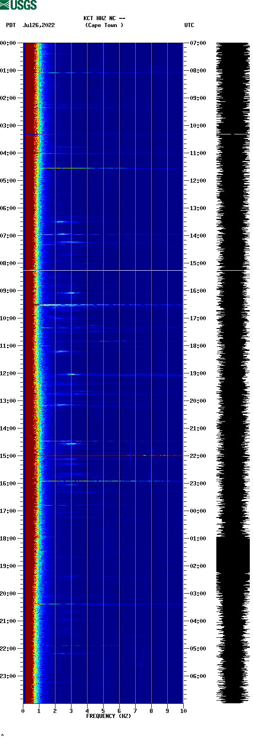Click the solid black block in the seismogram trace

pyautogui.click(x=233, y=555)
